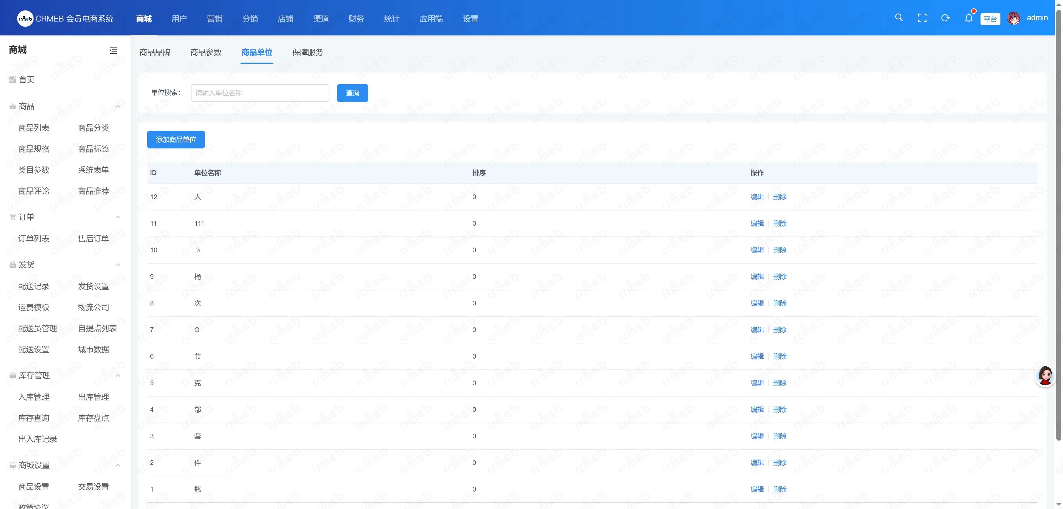Screen dimensions: 1063x509
Task: Collapse the 订单 sidebar group chevron
Action: click(118, 217)
